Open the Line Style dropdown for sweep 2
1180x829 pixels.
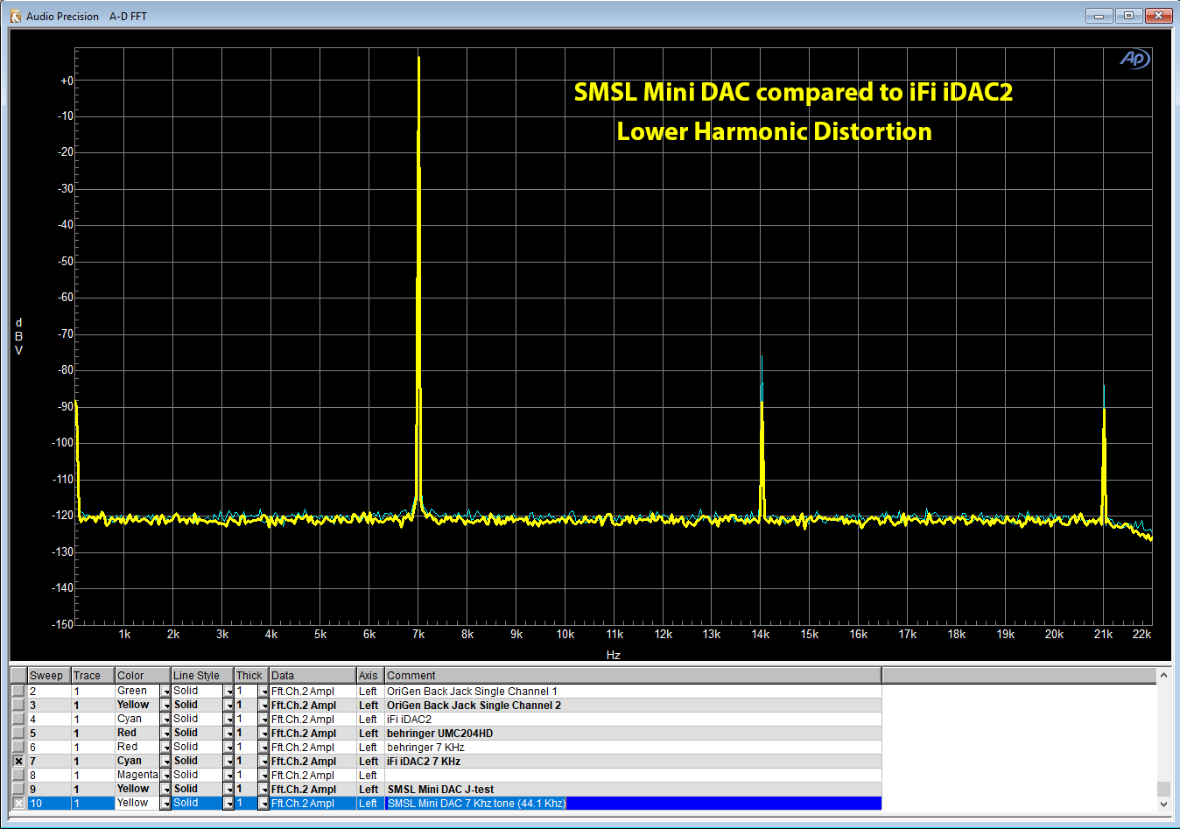click(x=228, y=692)
